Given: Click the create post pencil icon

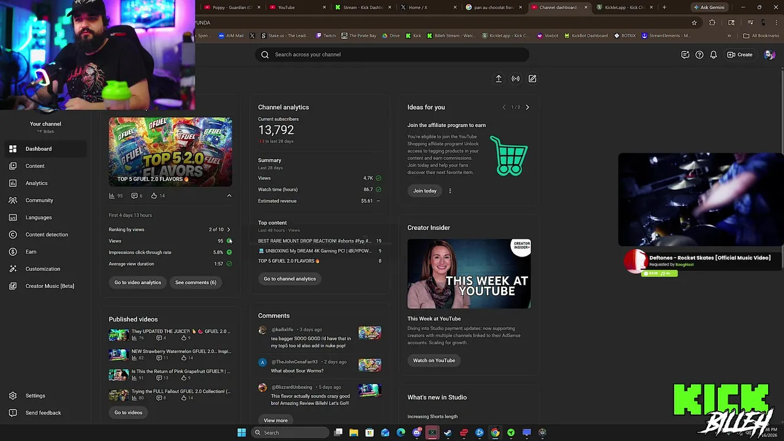Looking at the screenshot, I should (x=532, y=78).
